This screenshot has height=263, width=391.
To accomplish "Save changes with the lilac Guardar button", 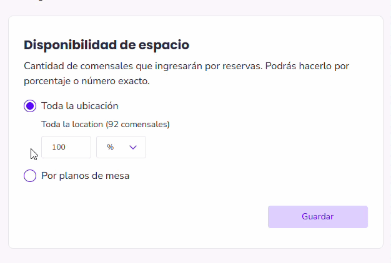I will click(x=317, y=217).
